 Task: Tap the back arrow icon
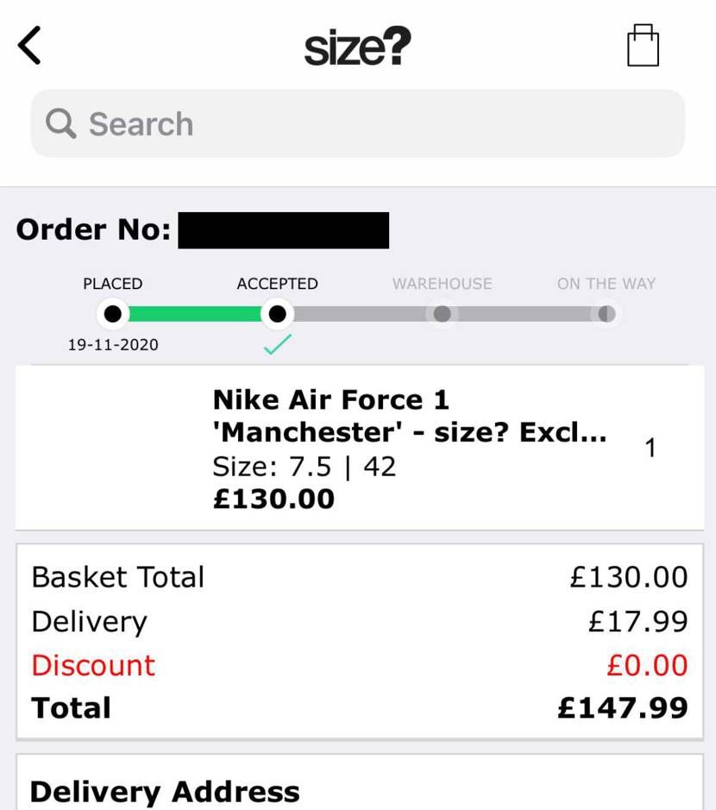[x=29, y=46]
